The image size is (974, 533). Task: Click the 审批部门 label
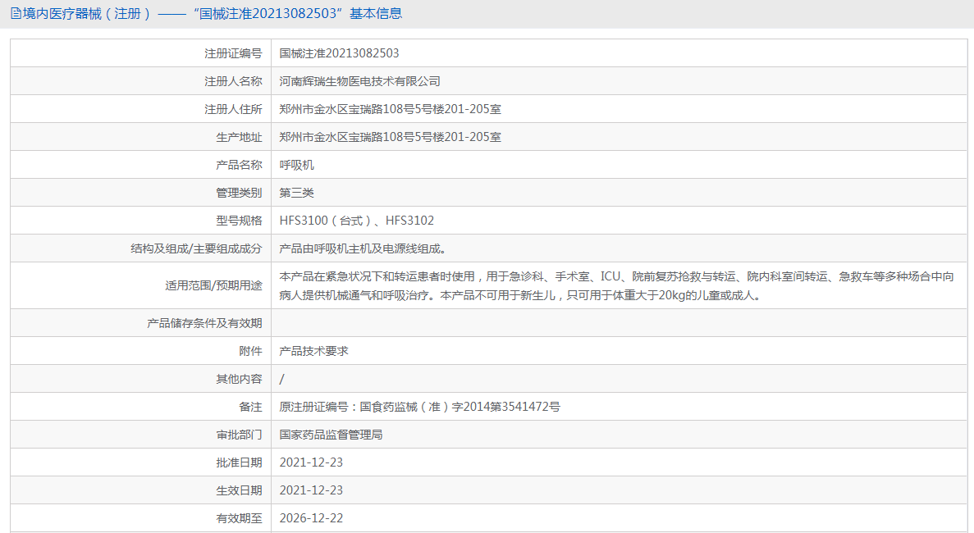coord(239,435)
